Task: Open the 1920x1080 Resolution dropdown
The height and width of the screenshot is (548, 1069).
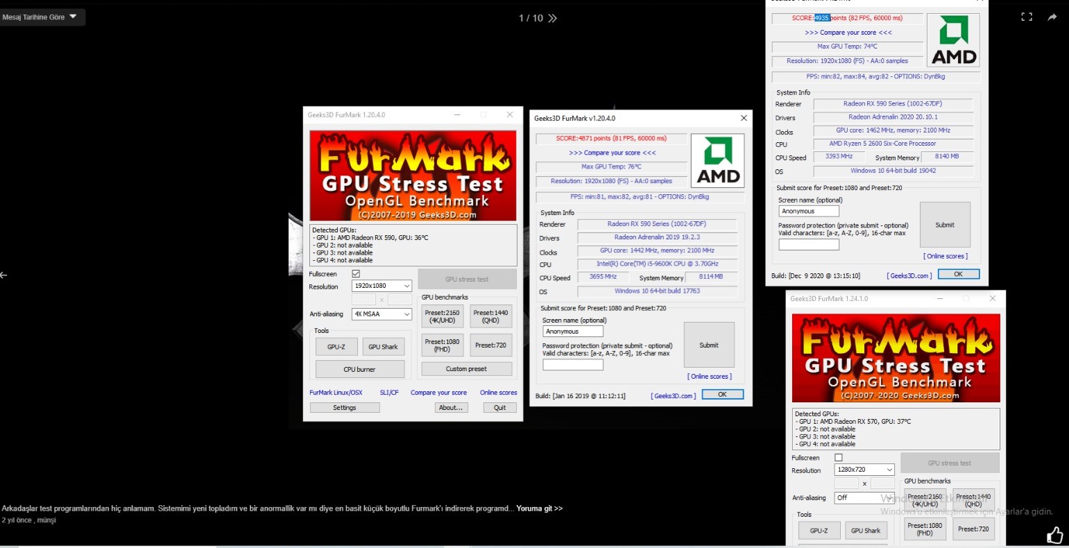Action: tap(382, 286)
